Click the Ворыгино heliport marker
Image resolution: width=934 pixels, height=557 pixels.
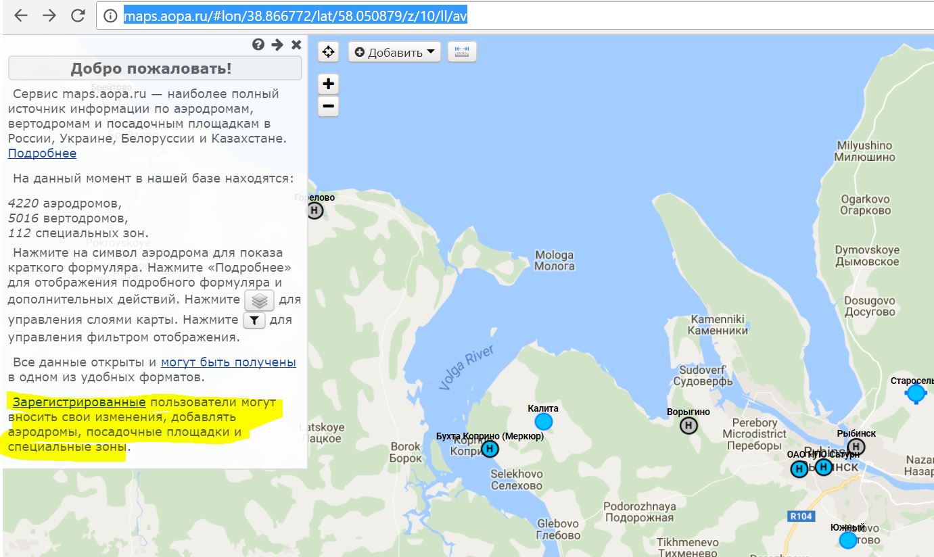click(x=688, y=425)
